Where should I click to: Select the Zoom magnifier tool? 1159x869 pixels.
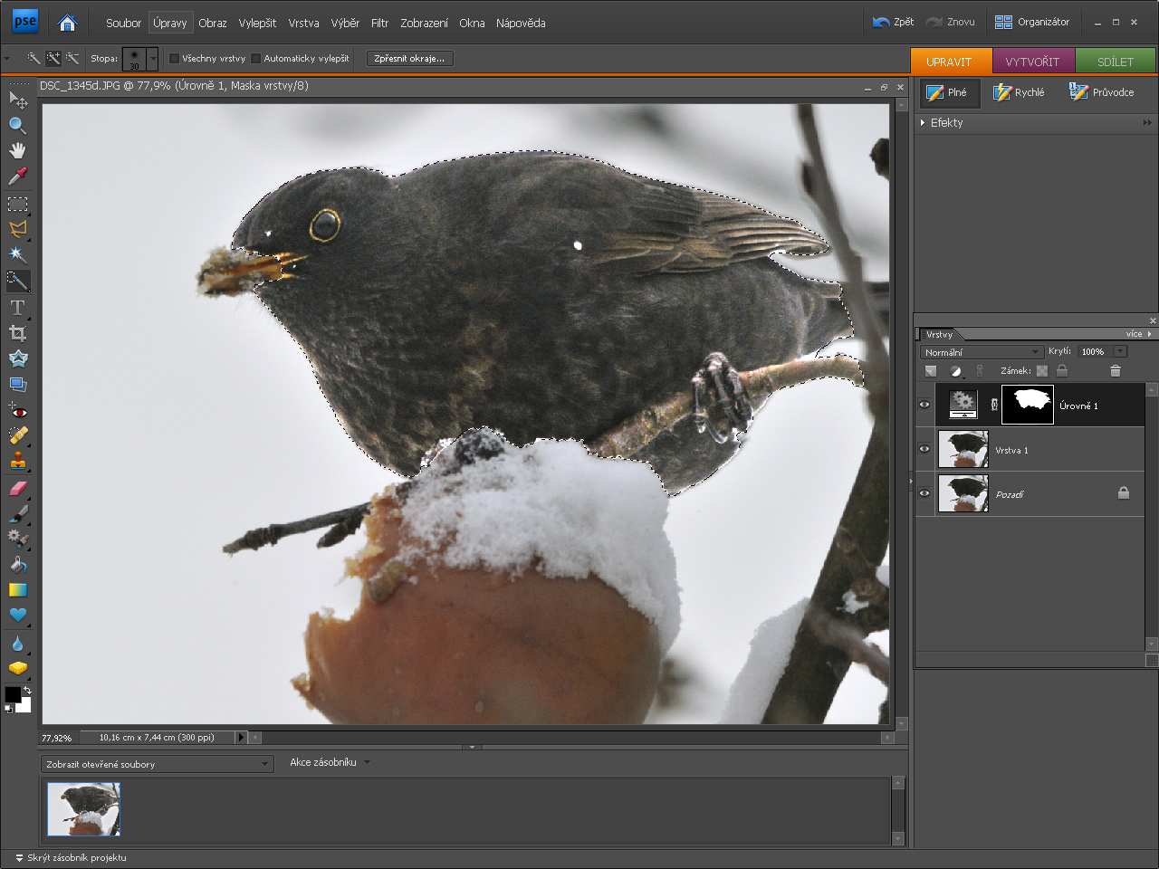pyautogui.click(x=17, y=125)
